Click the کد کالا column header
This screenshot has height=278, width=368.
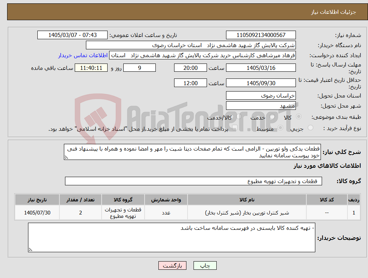327,200
